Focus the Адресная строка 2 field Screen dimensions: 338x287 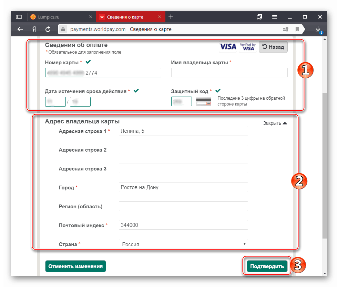pos(183,150)
